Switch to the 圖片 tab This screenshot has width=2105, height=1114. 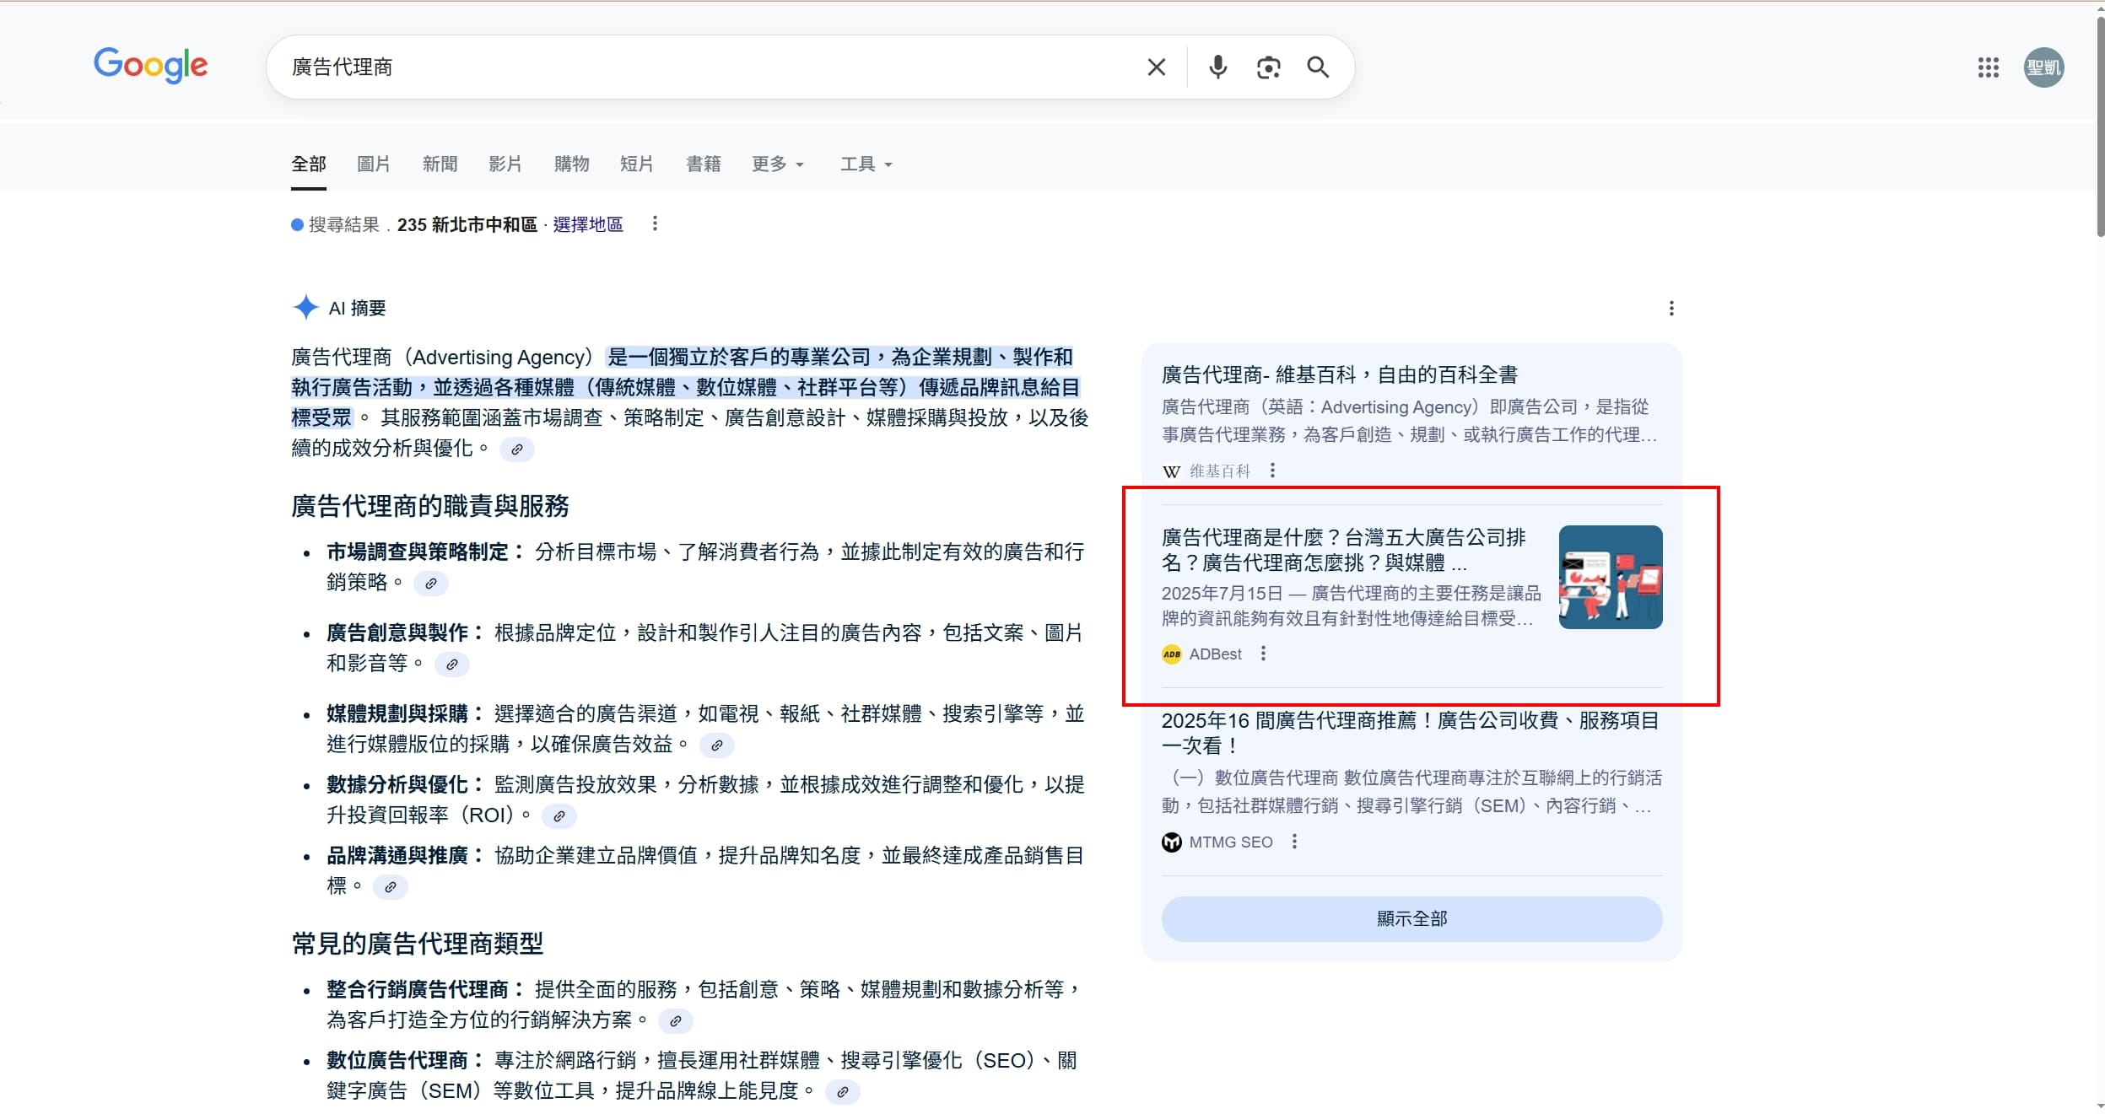point(374,164)
